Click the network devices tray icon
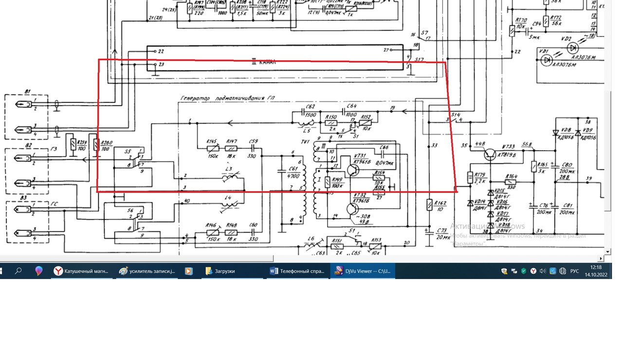This screenshot has width=623, height=350. (514, 271)
